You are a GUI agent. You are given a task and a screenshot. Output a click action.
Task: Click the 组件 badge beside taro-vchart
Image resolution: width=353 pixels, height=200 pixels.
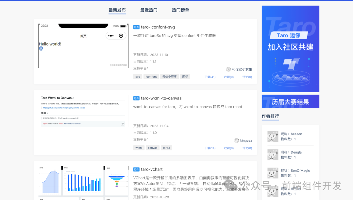(136, 170)
